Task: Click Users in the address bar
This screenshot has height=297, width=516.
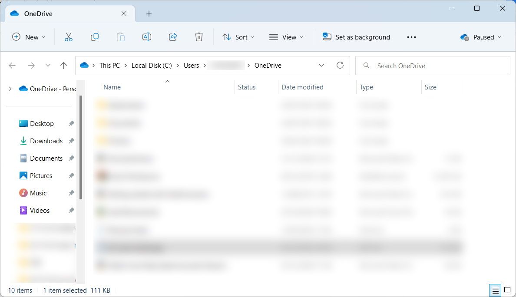Action: click(191, 66)
